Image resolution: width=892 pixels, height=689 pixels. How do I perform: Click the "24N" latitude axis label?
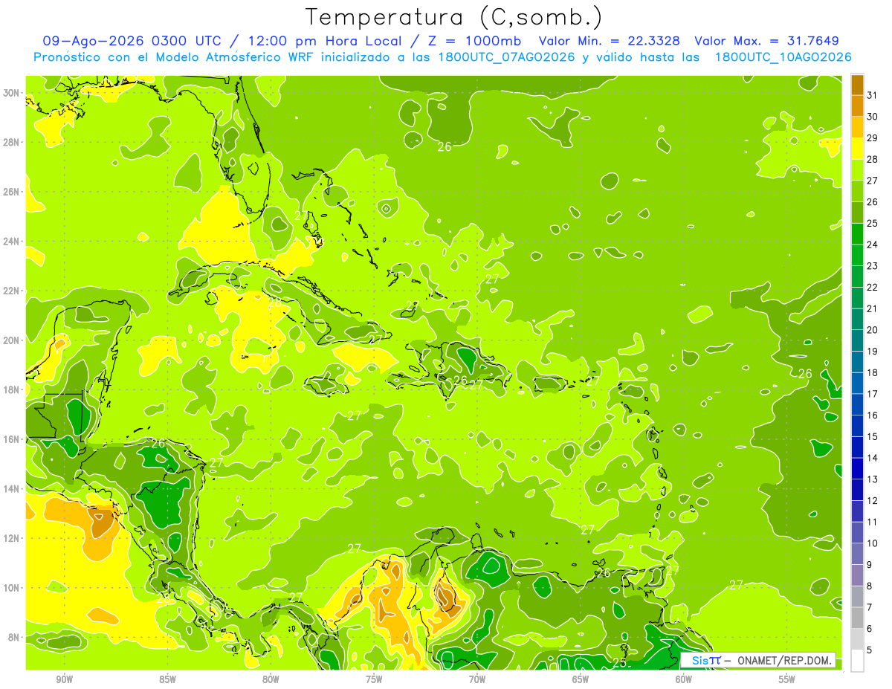(13, 241)
